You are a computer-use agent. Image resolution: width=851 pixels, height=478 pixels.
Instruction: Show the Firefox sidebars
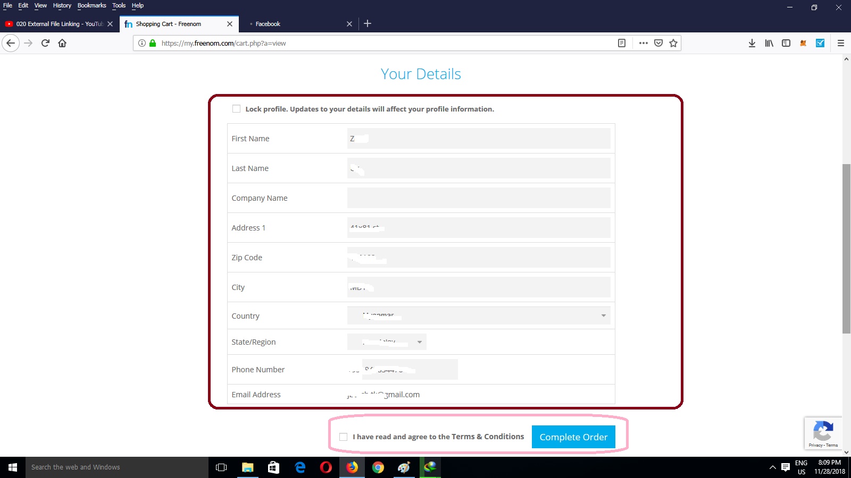[786, 43]
